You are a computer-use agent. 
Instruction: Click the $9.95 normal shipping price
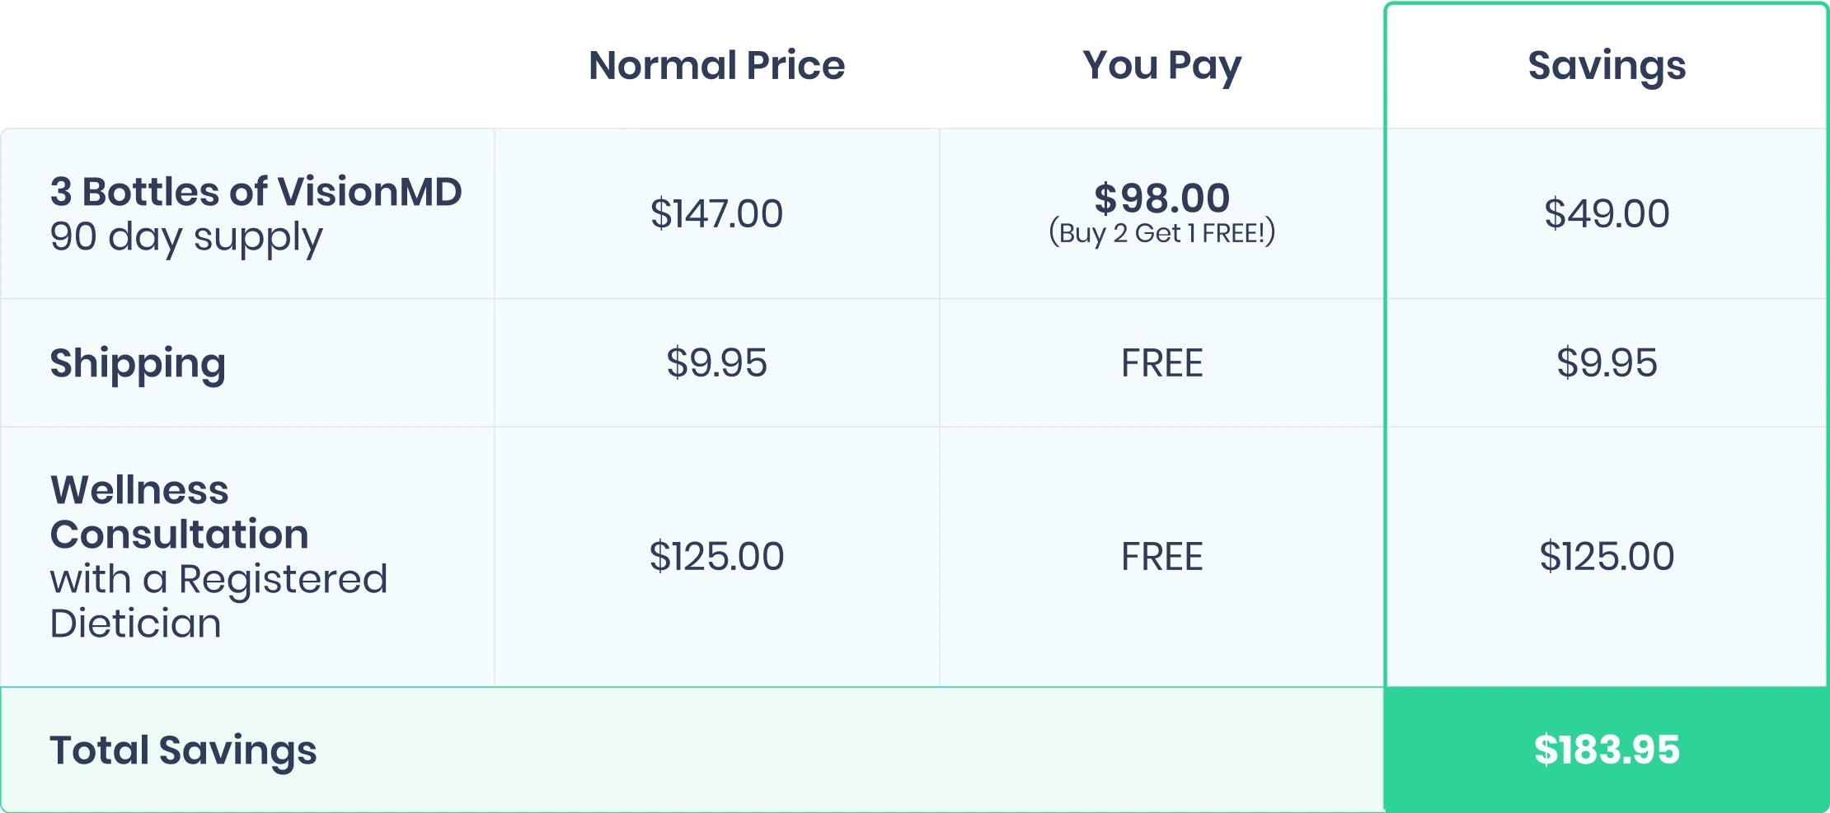pos(716,363)
